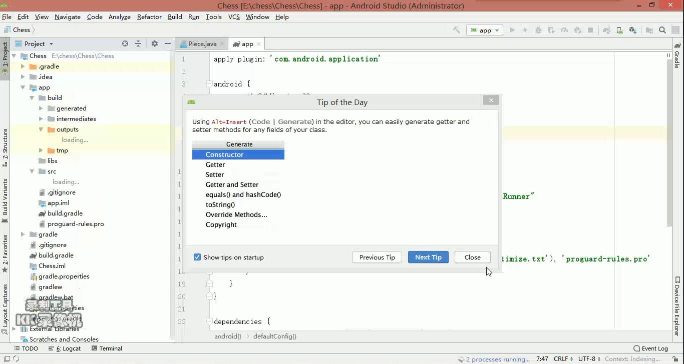
Task: Open the Event Log panel
Action: (x=650, y=348)
